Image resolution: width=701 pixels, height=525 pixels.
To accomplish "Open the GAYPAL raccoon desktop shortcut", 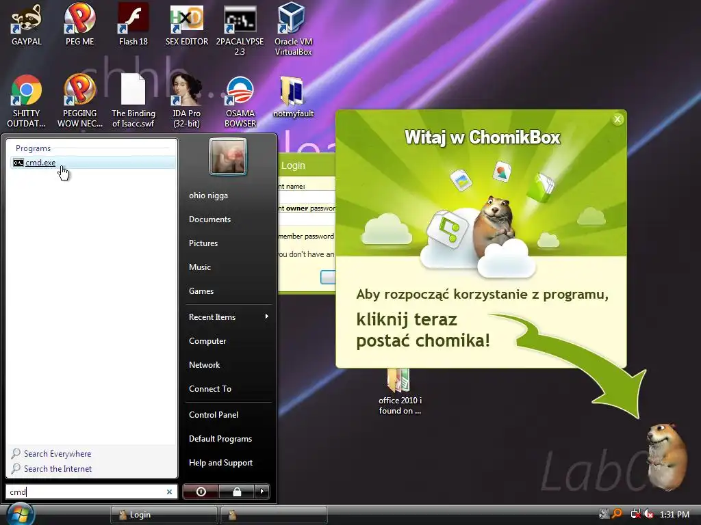I will coord(27,24).
